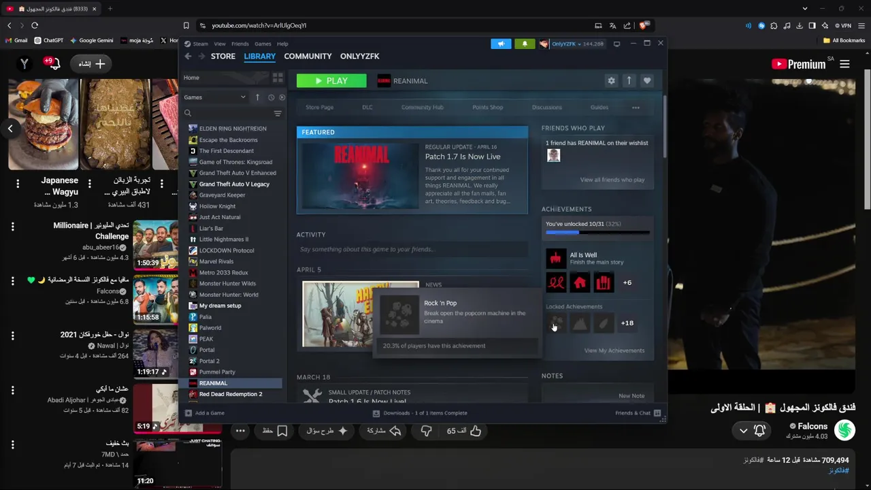Expand the Games filter dropdown
This screenshot has height=490, width=871.
coord(215,97)
